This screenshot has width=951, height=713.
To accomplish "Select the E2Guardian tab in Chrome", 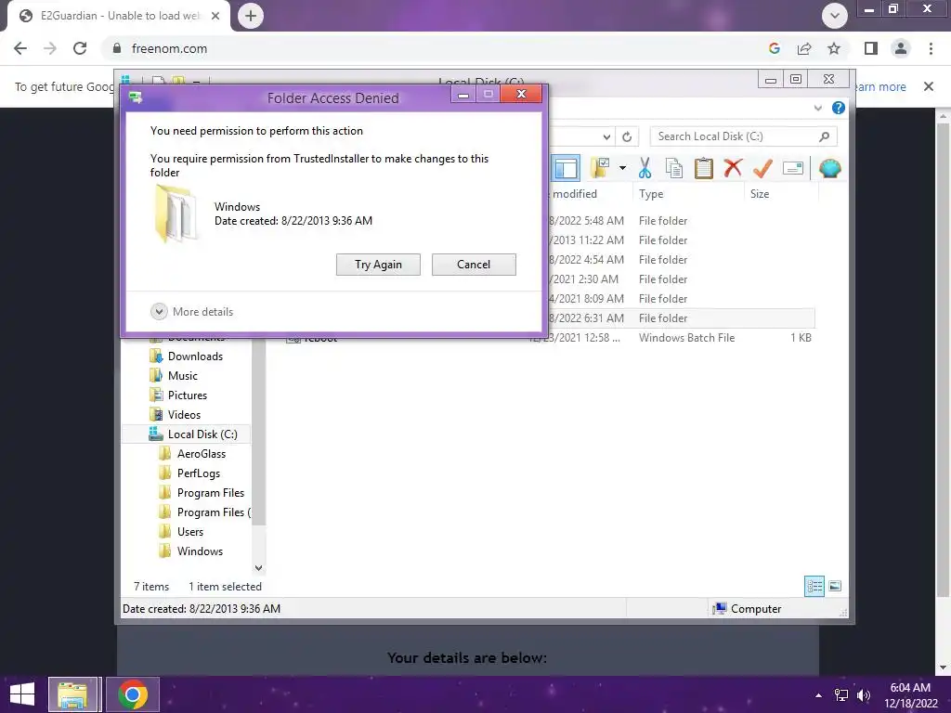I will 119,16.
